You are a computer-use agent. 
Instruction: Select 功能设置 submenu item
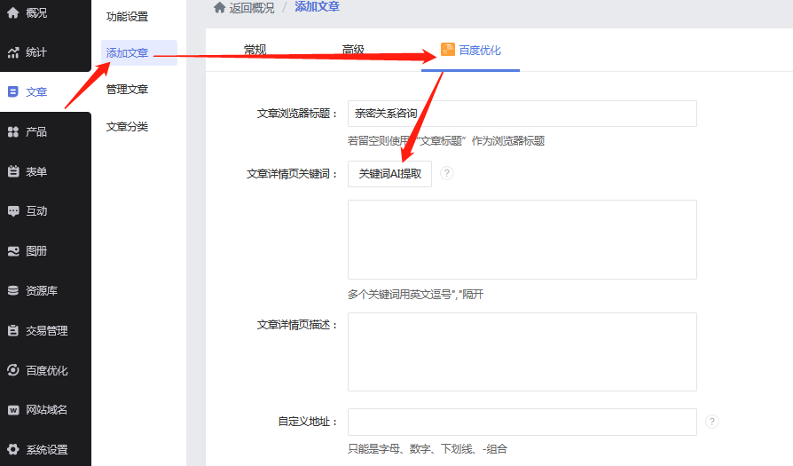tap(127, 17)
